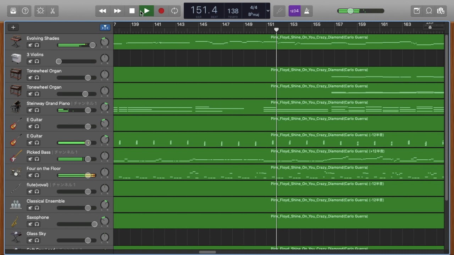This screenshot has width=454, height=255.
Task: Solo the Steinway Grand Piano track
Action: [37, 110]
